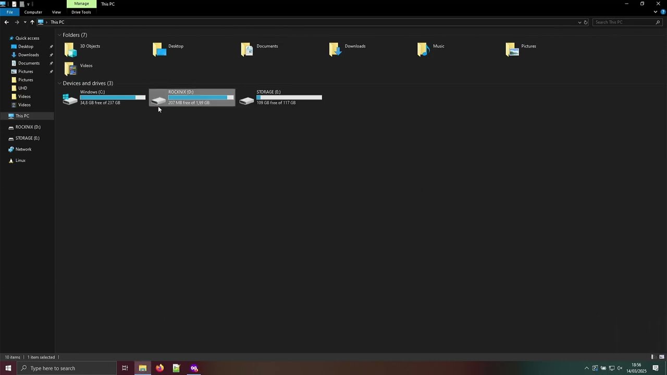Open the Task View taskbar button
The height and width of the screenshot is (375, 667).
point(125,368)
